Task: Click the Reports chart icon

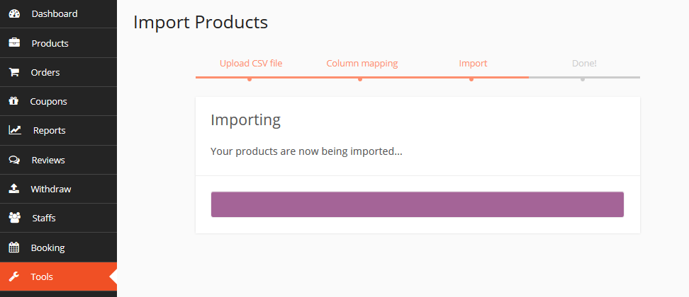Action: 14,130
